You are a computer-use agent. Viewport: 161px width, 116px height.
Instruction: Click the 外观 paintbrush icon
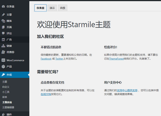pyautogui.click(x=3, y=75)
